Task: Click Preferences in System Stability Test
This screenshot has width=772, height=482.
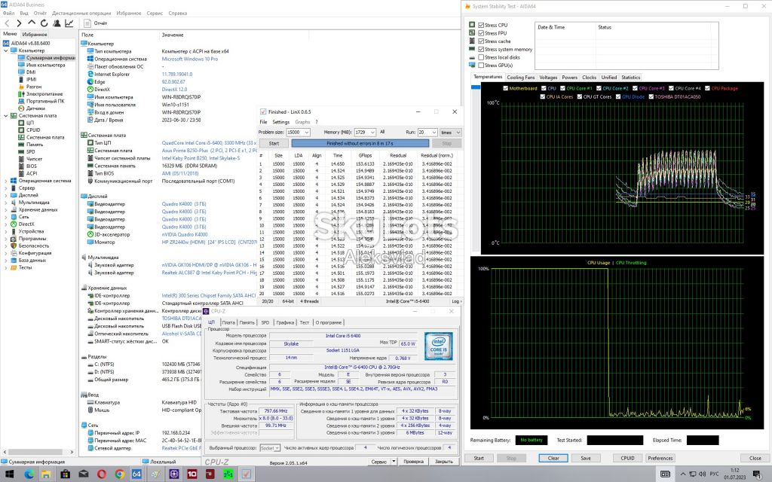Action: click(660, 458)
